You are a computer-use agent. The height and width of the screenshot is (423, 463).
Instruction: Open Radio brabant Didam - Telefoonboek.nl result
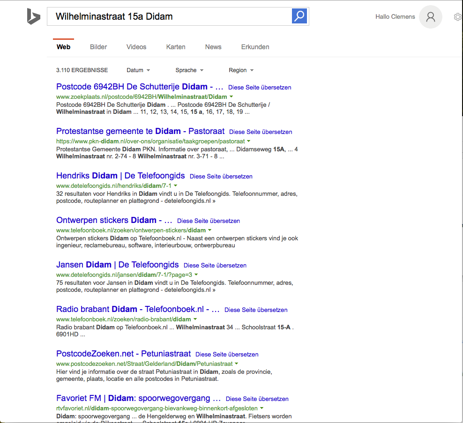point(138,309)
